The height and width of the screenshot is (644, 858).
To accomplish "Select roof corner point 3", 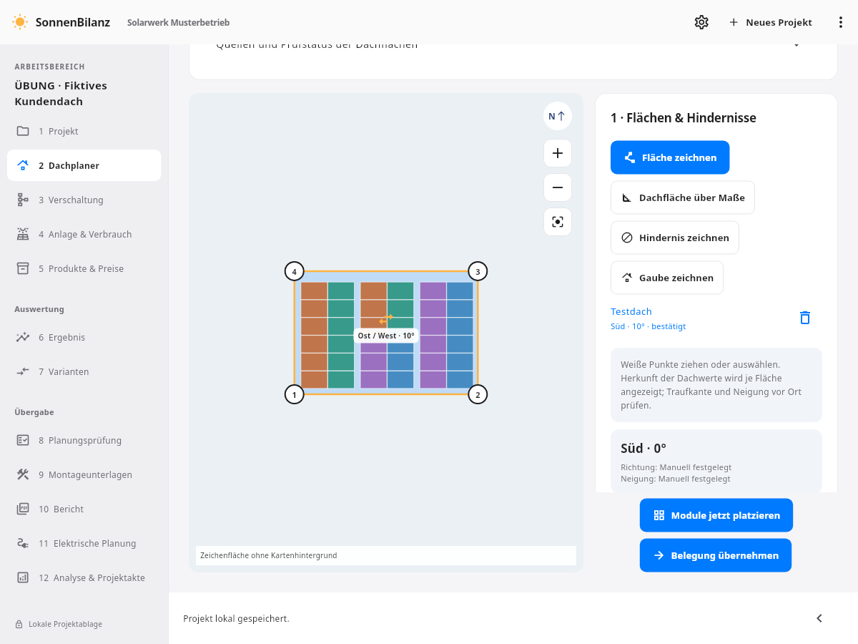I will 478,272.
